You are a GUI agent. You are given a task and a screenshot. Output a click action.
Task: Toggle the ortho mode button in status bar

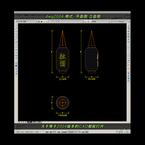(55, 132)
